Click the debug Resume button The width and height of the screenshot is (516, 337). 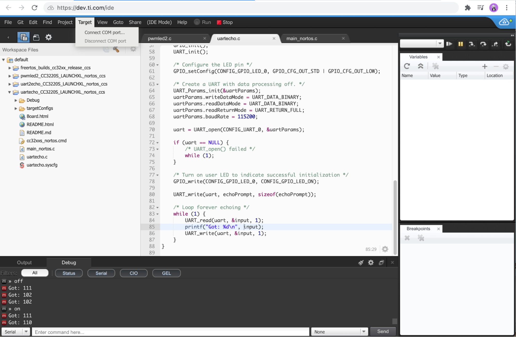click(x=449, y=44)
